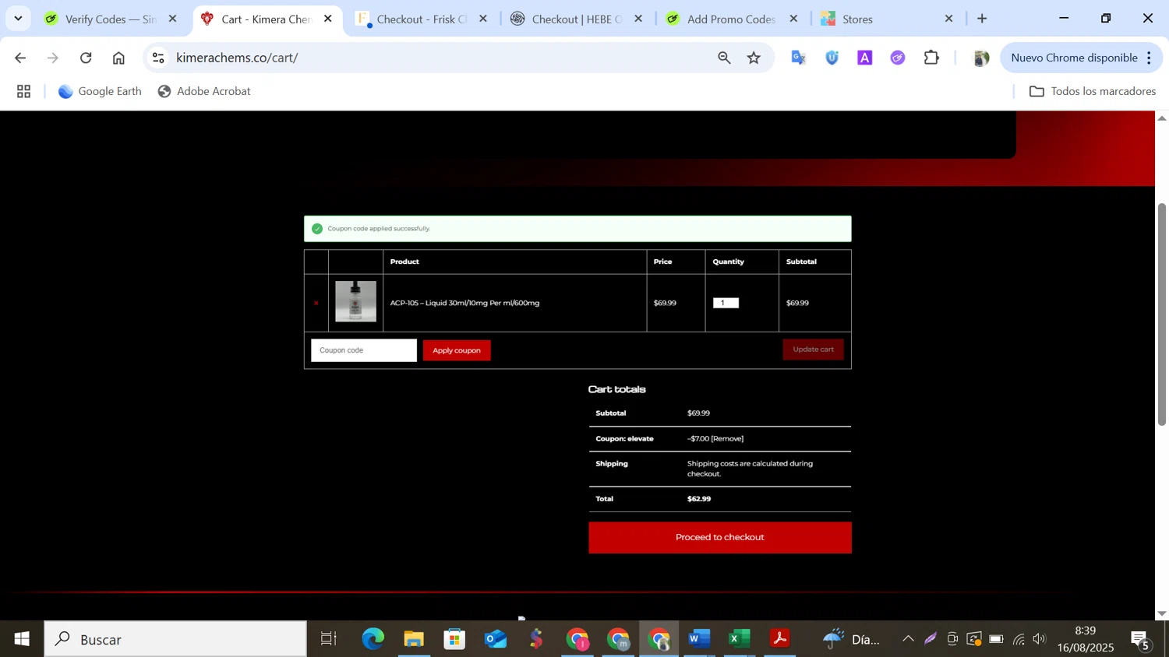Click the browser forward arrow

pos(53,58)
